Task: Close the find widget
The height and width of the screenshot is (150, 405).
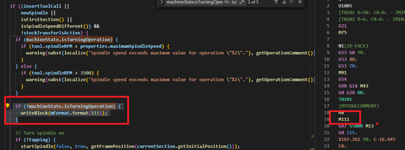Action: pos(300,2)
